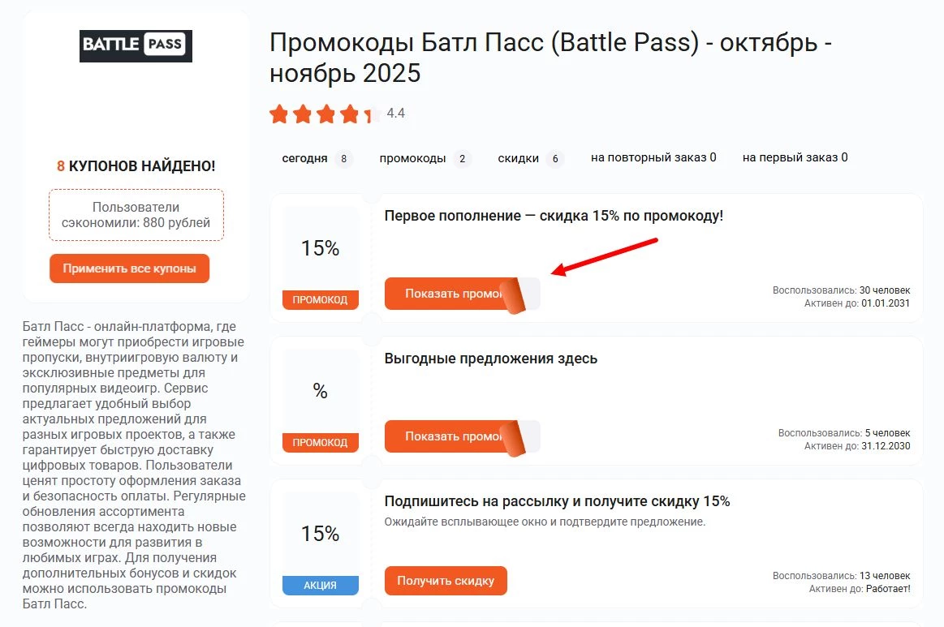Click the first star of the rating
This screenshot has height=627, width=944.
click(x=278, y=114)
